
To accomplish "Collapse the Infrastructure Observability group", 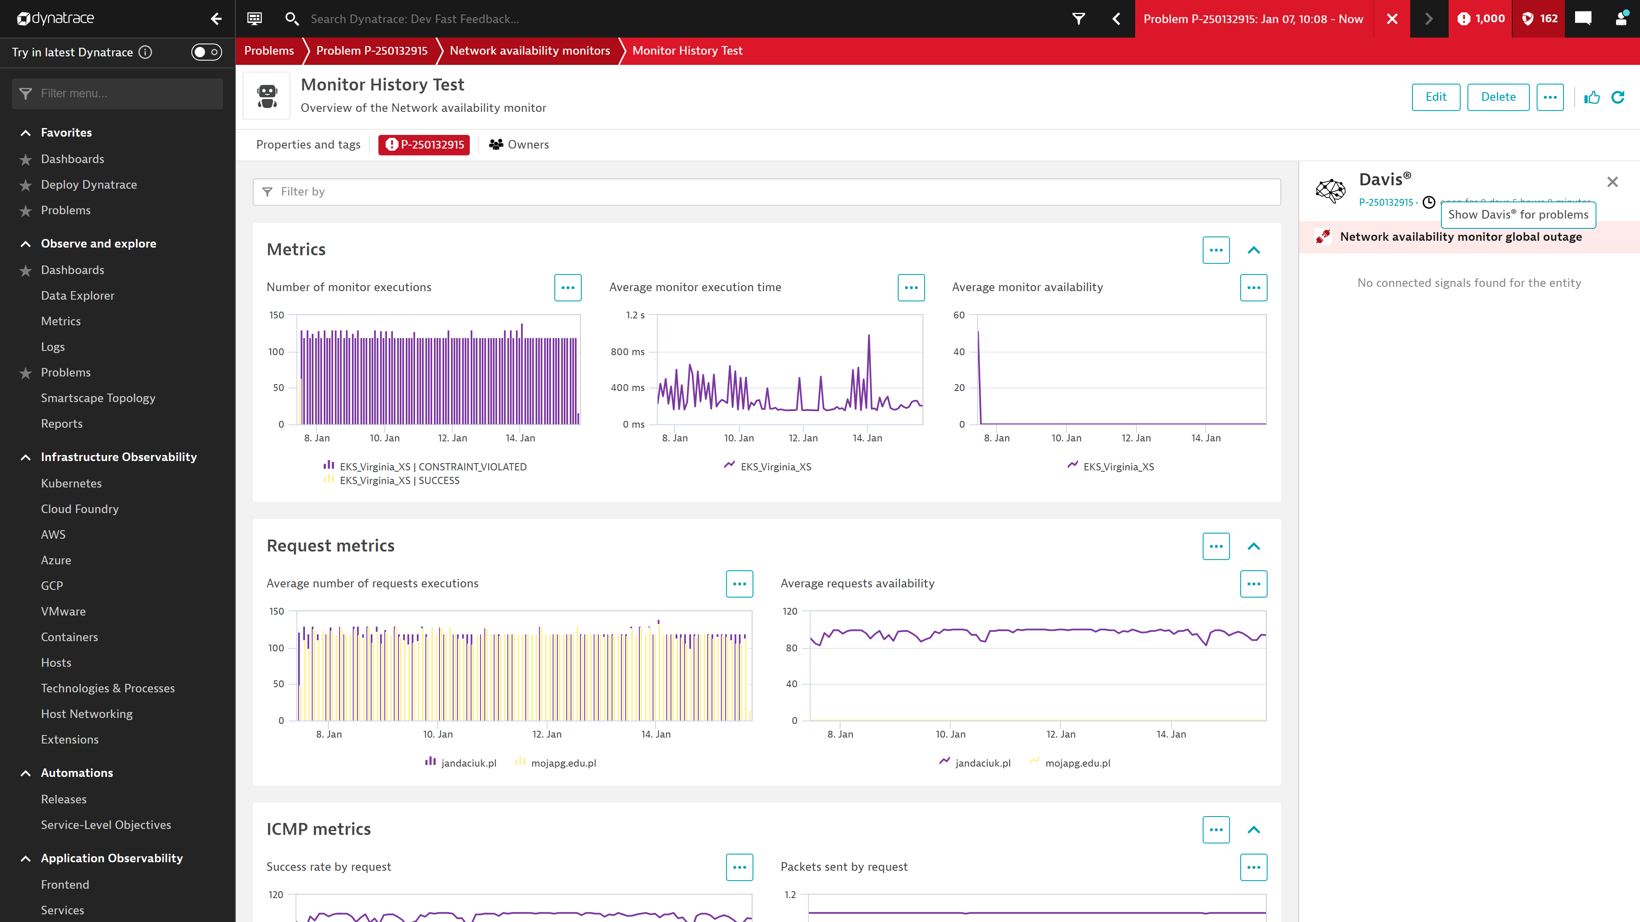I will tap(26, 457).
